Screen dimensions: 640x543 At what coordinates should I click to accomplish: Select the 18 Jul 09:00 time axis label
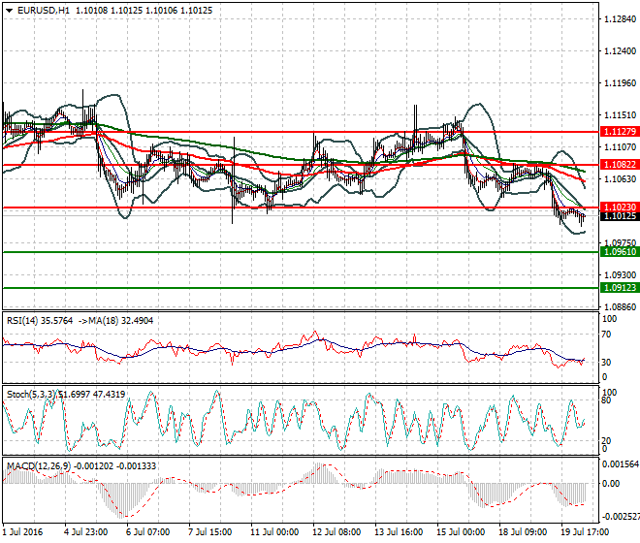[x=523, y=532]
